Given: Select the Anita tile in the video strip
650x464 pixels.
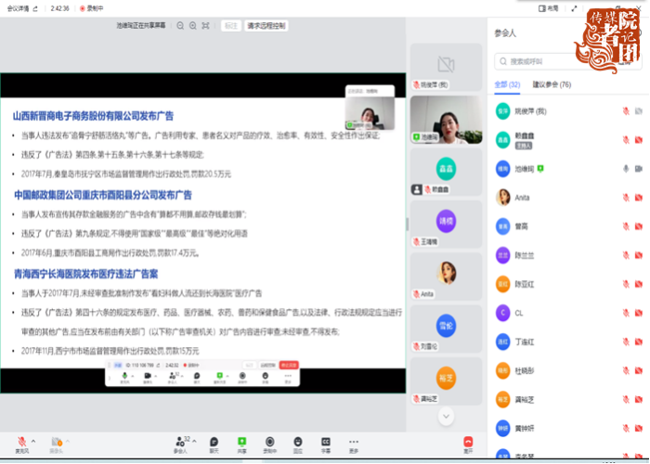Looking at the screenshot, I should [x=446, y=277].
